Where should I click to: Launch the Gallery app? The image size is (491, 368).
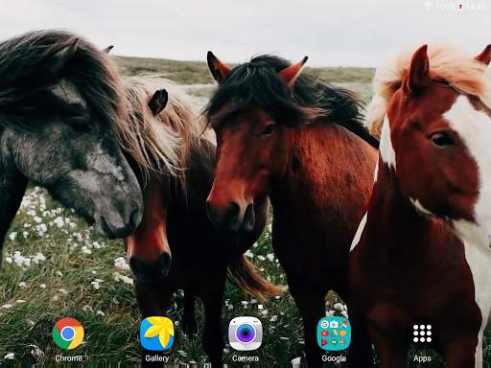(x=157, y=333)
